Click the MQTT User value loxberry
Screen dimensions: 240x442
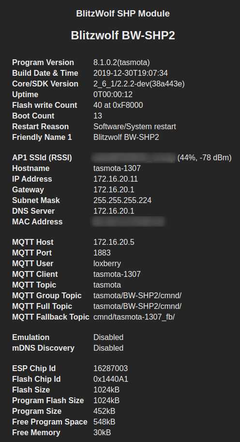pyautogui.click(x=107, y=264)
